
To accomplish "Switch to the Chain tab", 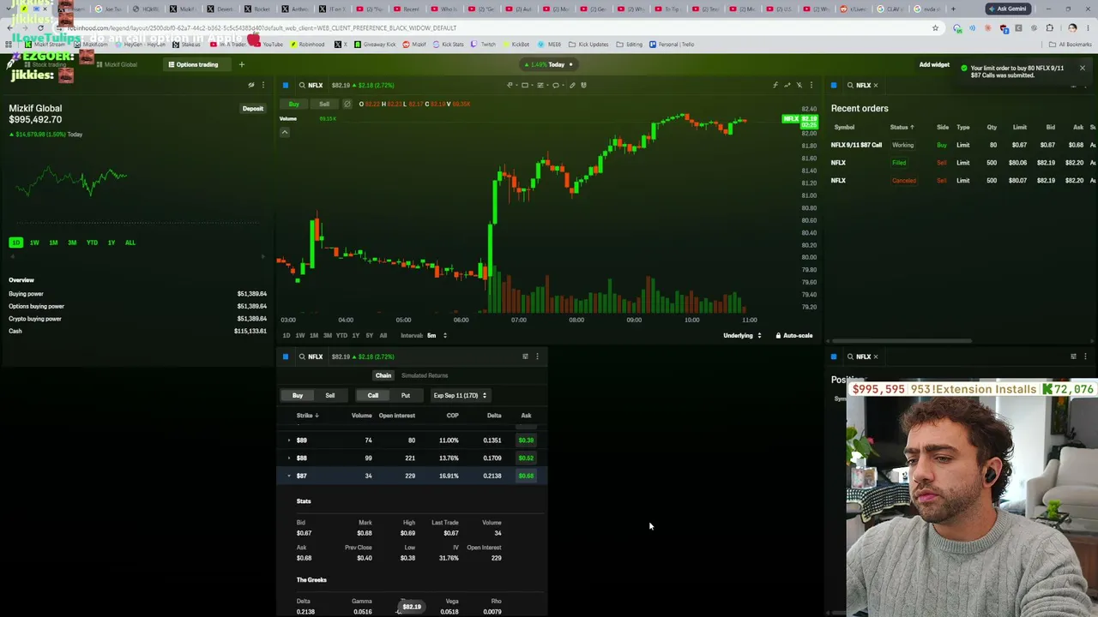I will pos(383,375).
